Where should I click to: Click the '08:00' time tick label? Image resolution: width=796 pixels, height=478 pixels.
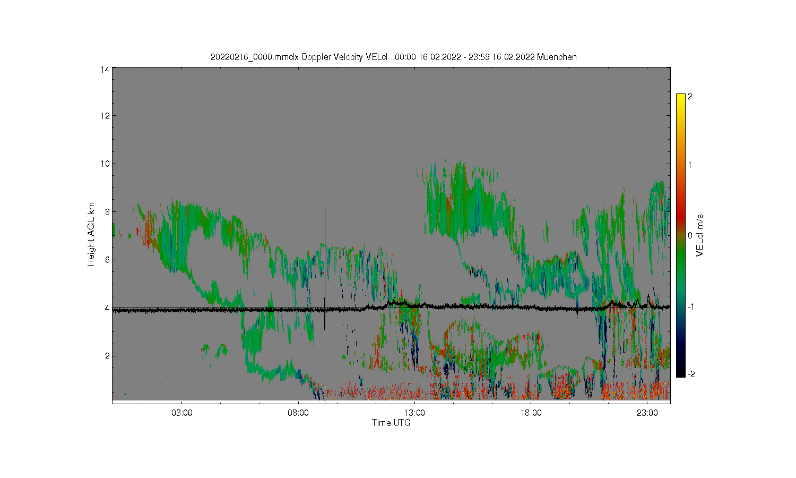coord(298,413)
